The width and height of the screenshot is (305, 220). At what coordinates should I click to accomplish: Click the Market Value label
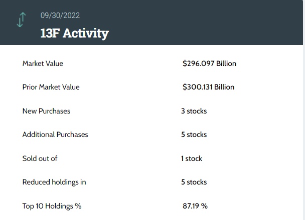(x=43, y=63)
